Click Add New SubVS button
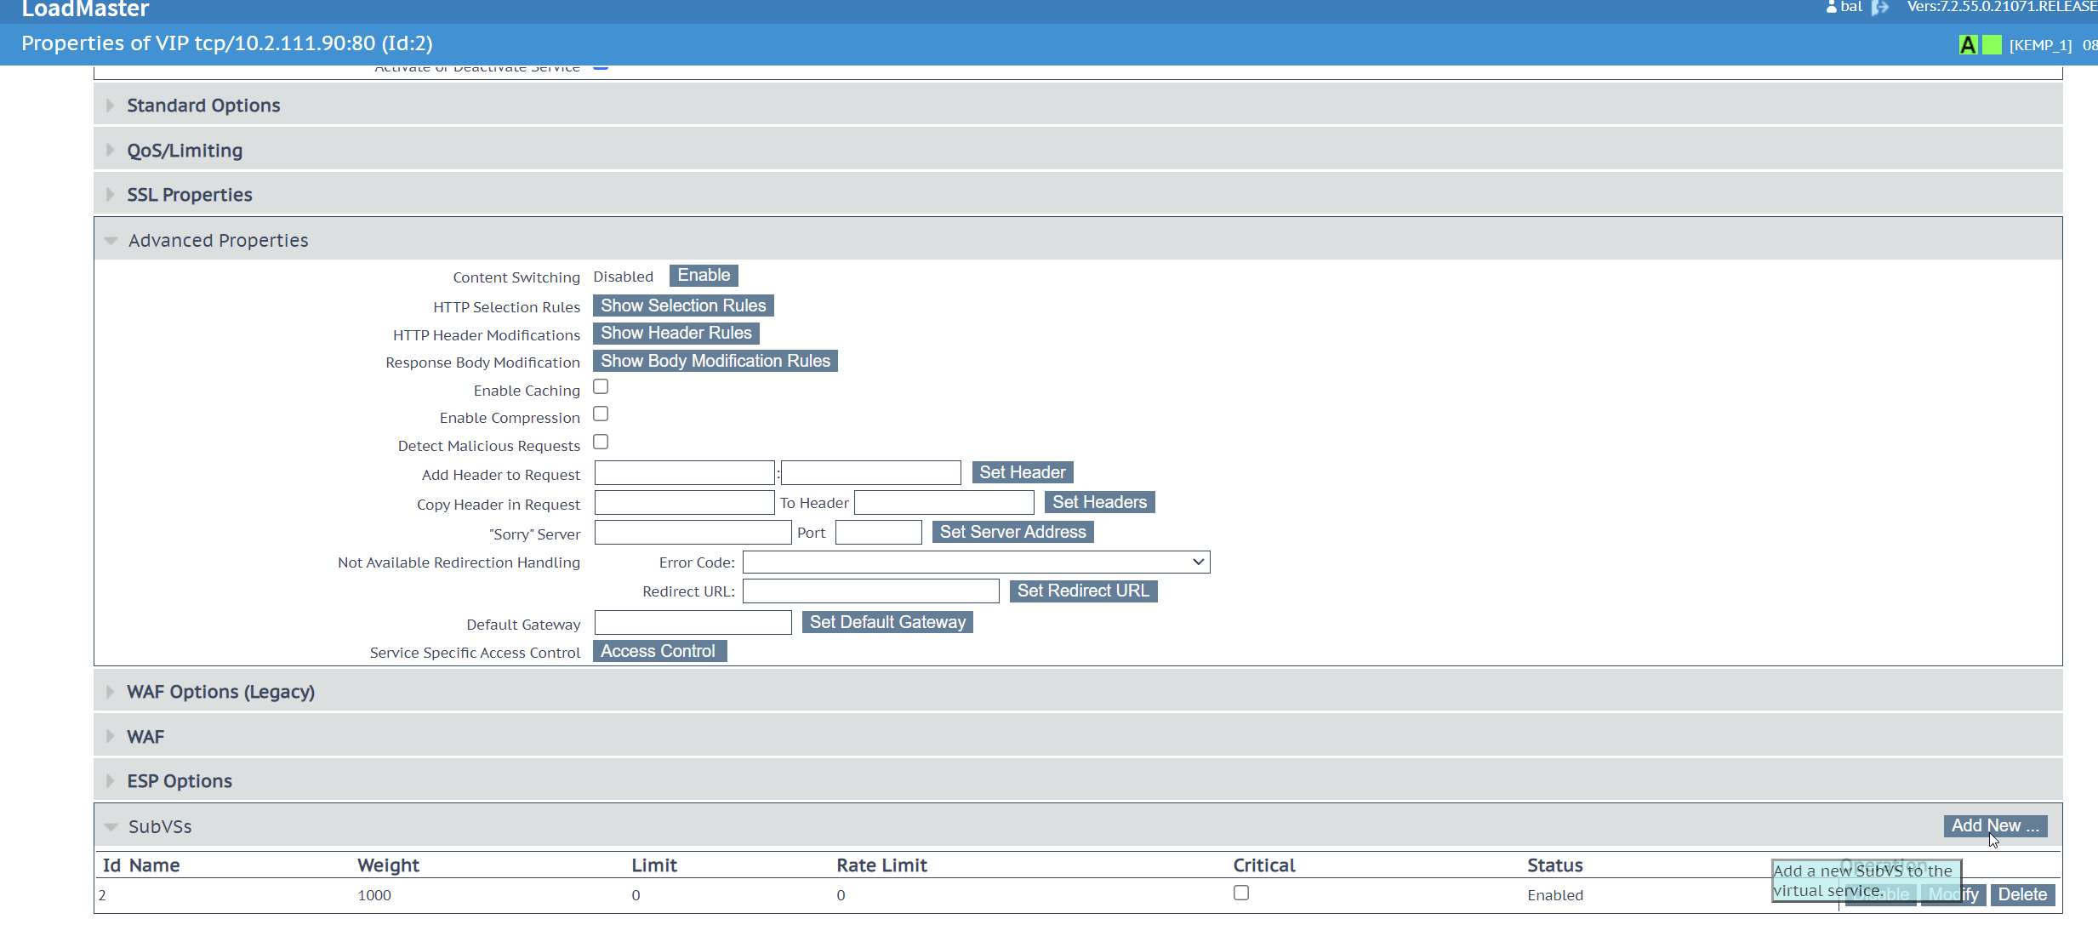 (x=1995, y=825)
